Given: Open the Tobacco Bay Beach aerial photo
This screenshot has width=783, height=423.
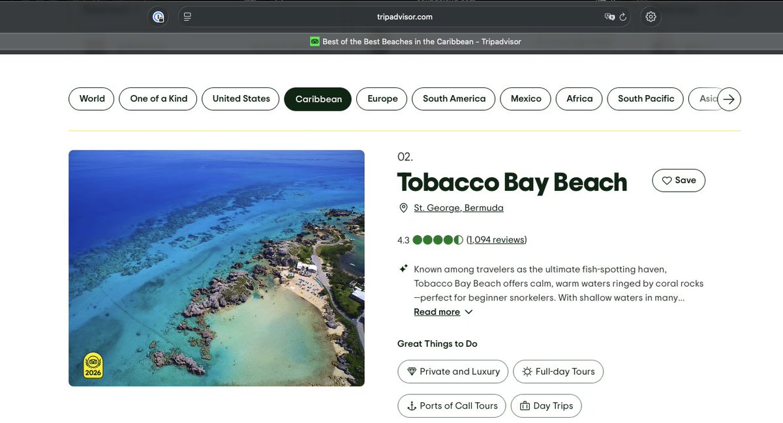Looking at the screenshot, I should (x=217, y=268).
